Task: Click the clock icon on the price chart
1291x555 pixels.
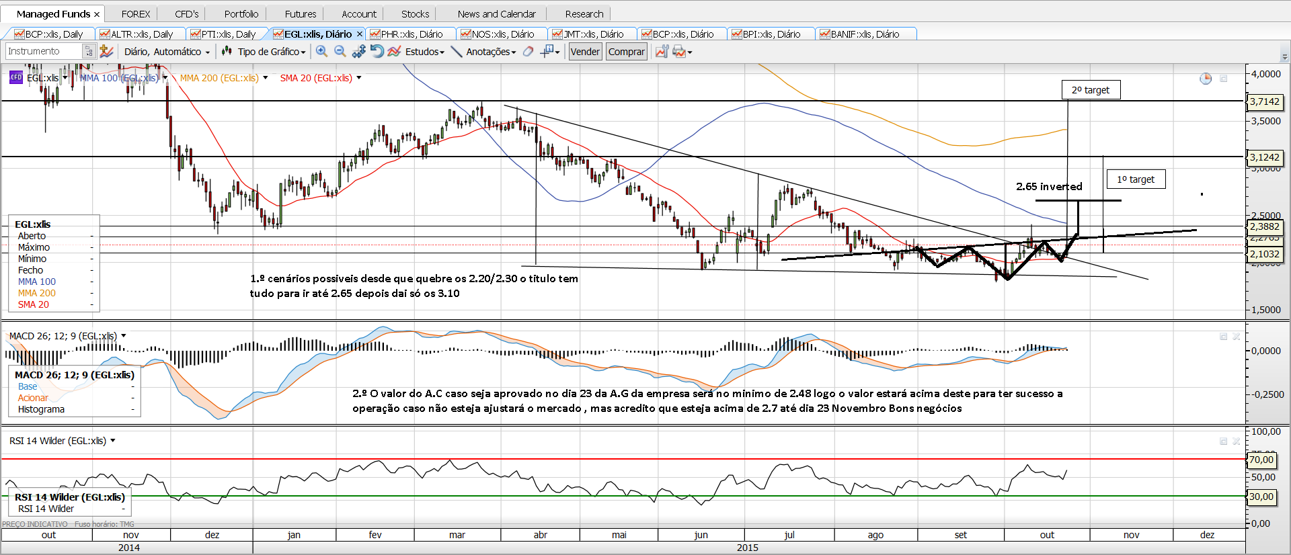Action: [x=1206, y=79]
